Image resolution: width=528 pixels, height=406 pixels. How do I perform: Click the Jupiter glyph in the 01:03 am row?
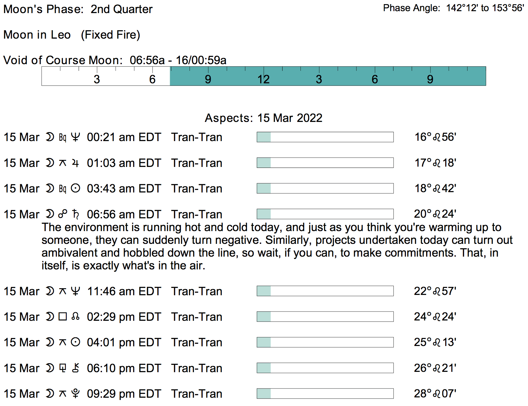[75, 163]
